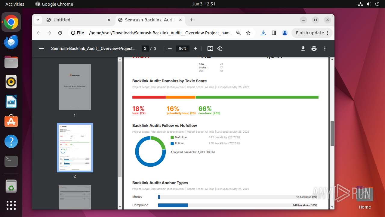Bookmark this tab with the star
The width and height of the screenshot is (385, 217).
pyautogui.click(x=248, y=33)
